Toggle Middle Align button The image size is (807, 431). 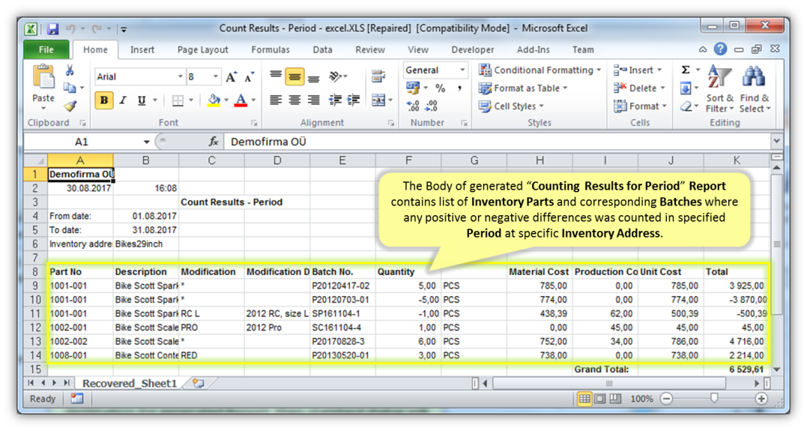click(x=294, y=77)
